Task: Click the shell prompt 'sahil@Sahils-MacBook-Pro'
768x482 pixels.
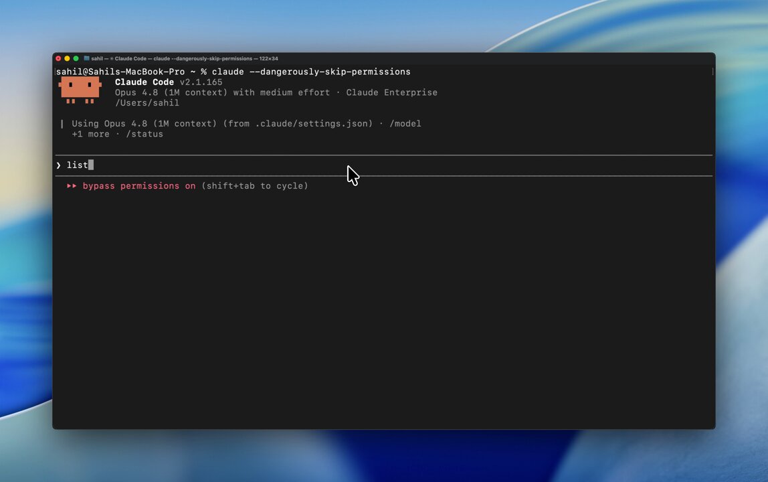Action: click(120, 72)
